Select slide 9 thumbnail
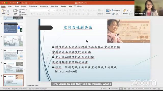 coord(13,80)
